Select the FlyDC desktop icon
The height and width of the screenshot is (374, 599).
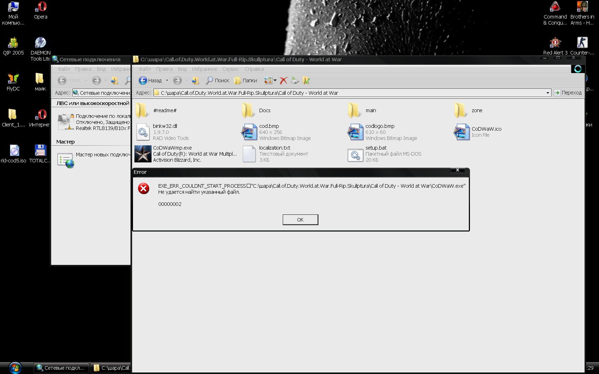[13, 82]
